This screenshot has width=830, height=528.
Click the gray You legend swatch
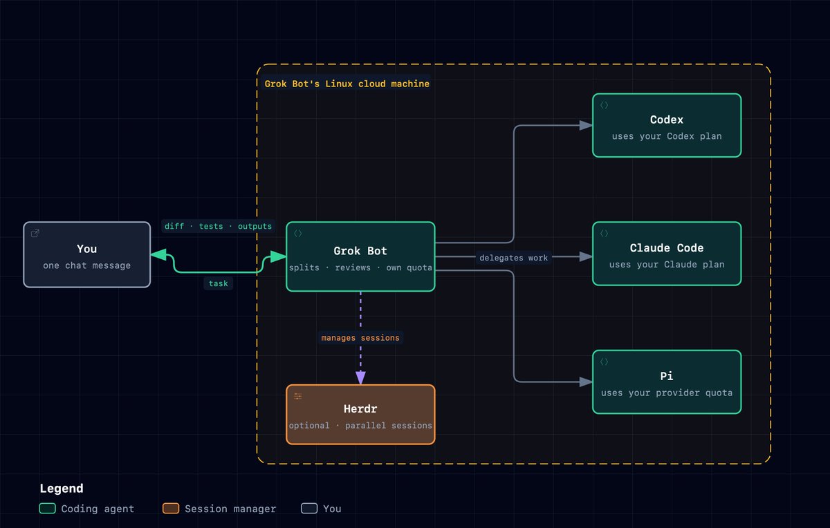(309, 509)
